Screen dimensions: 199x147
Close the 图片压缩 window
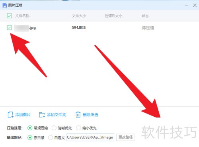(x=195, y=5)
